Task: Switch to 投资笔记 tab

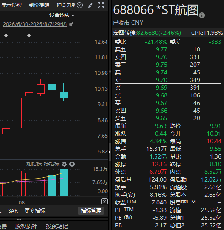Action: pos(57,226)
